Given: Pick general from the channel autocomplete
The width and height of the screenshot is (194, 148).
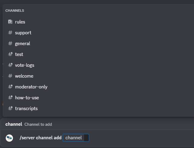Looking at the screenshot, I should [x=23, y=43].
